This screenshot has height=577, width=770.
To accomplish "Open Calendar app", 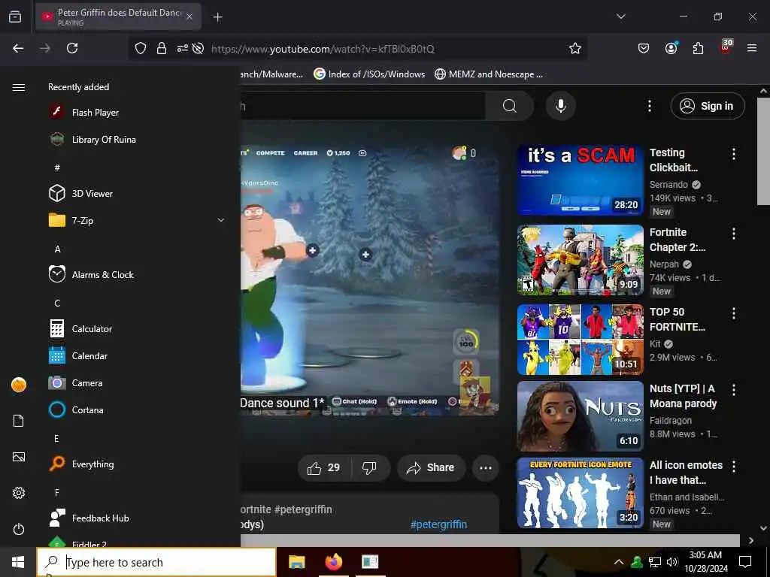I will tap(89, 355).
